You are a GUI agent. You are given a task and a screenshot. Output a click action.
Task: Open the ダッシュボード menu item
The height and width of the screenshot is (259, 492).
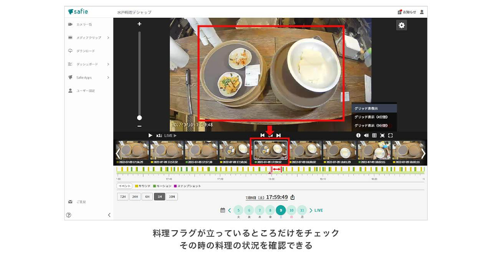tap(87, 64)
